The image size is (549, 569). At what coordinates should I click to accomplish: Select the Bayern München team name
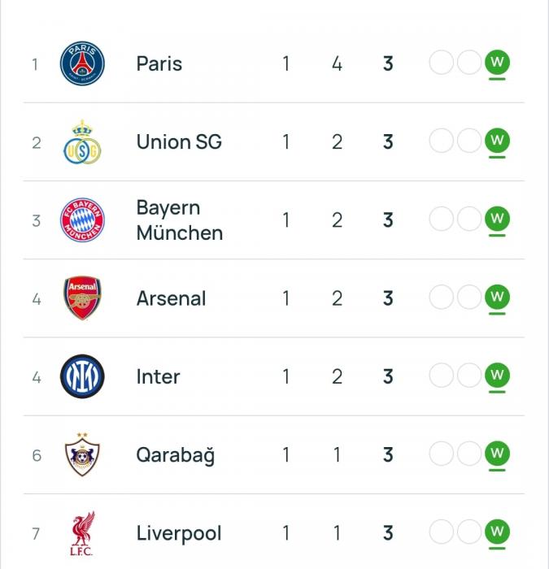(180, 220)
